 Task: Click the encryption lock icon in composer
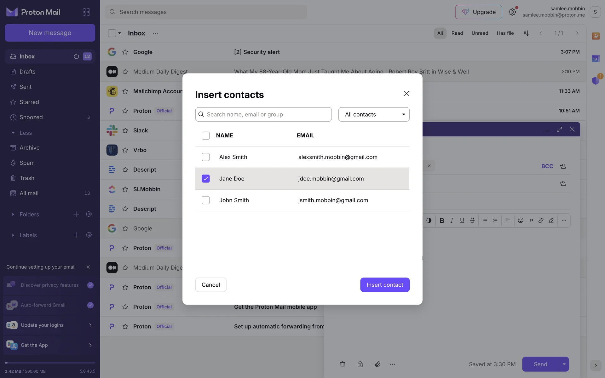point(360,364)
